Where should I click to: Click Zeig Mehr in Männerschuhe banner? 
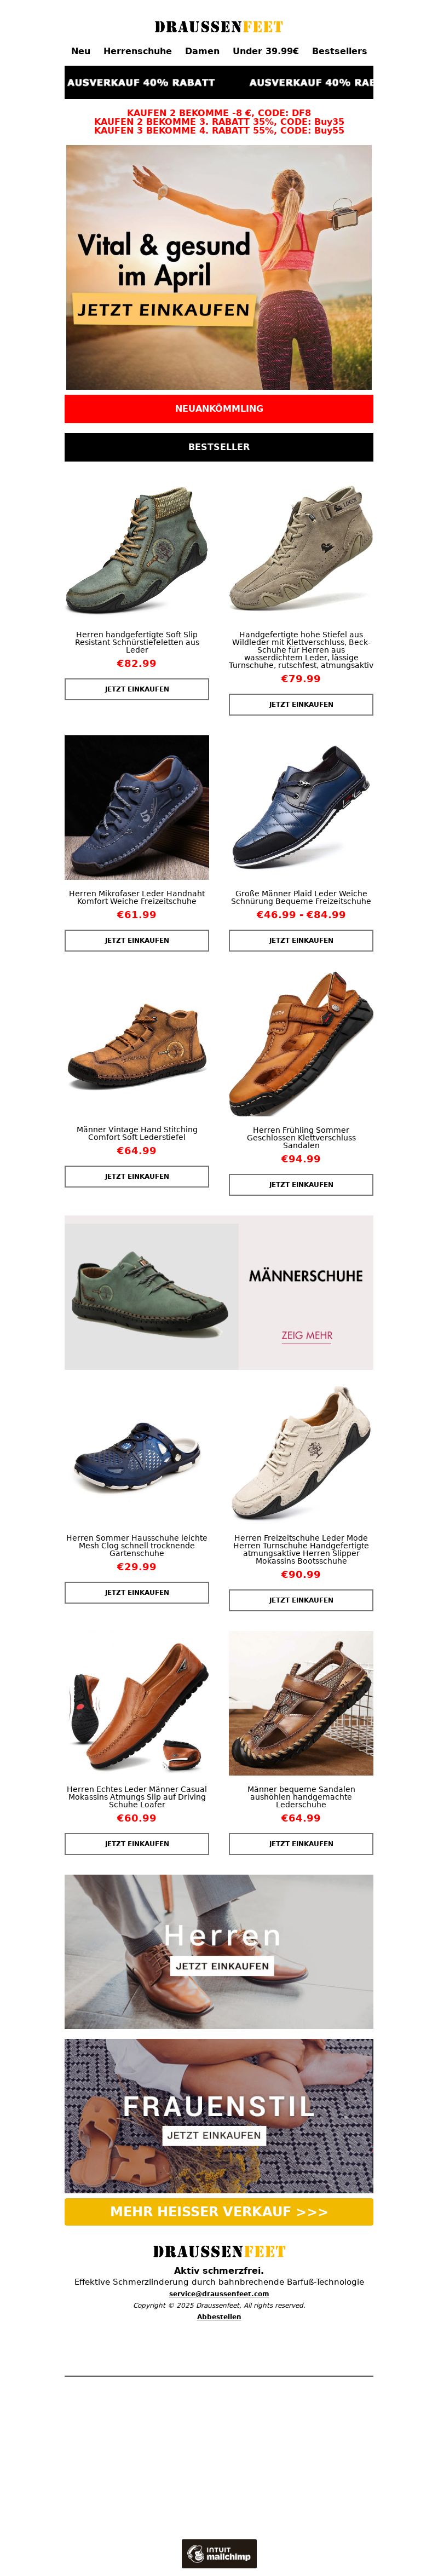pyautogui.click(x=306, y=1335)
